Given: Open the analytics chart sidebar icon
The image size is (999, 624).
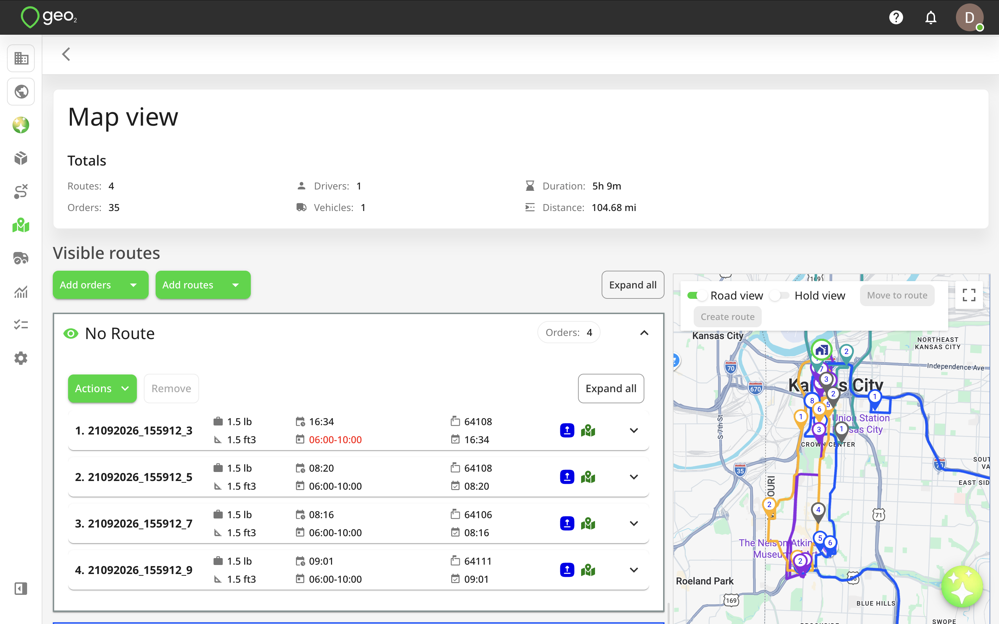Looking at the screenshot, I should 21,292.
